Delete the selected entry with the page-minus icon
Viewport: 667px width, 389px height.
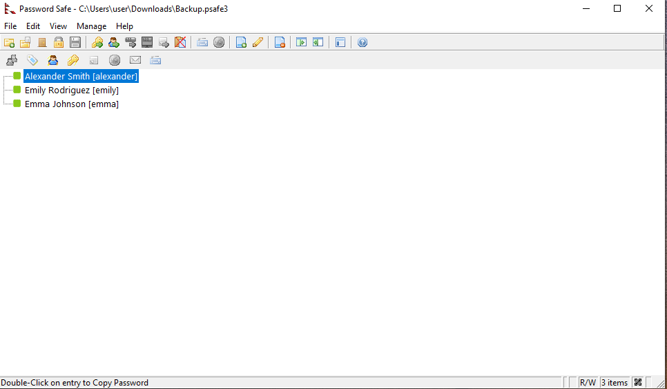(x=280, y=43)
